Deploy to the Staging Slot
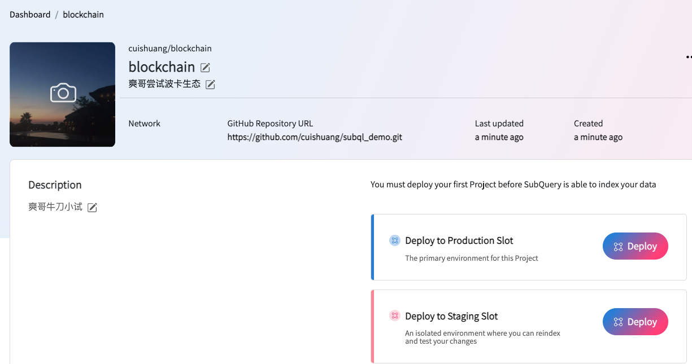Image resolution: width=692 pixels, height=364 pixels. (635, 322)
